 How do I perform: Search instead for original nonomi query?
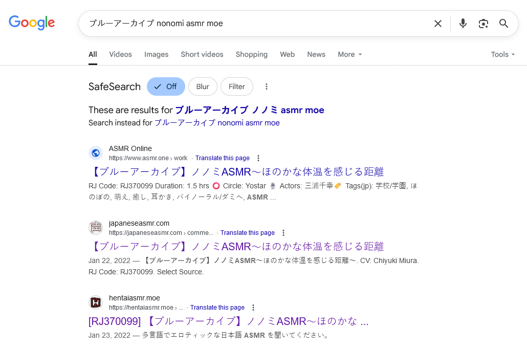[217, 123]
